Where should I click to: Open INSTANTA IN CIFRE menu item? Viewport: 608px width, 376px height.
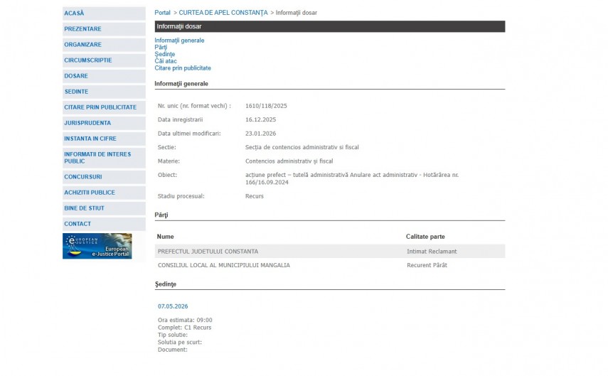pyautogui.click(x=90, y=139)
